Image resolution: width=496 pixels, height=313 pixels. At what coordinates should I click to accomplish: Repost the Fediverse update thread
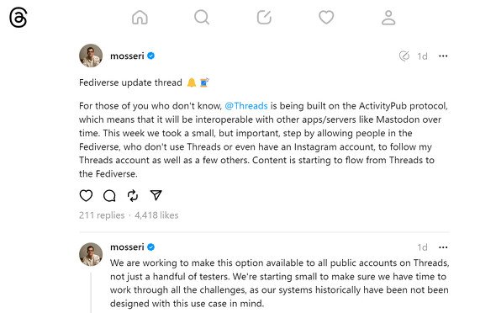point(133,195)
